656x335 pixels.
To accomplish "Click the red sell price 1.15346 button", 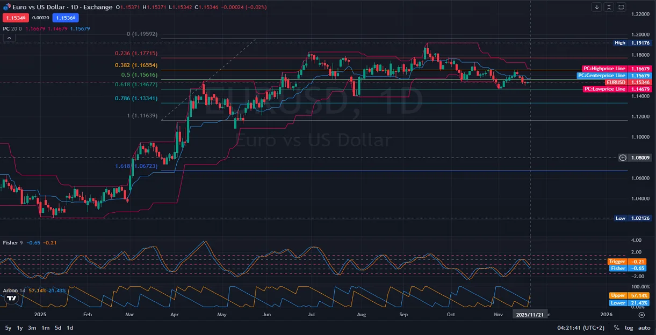I will click(15, 18).
